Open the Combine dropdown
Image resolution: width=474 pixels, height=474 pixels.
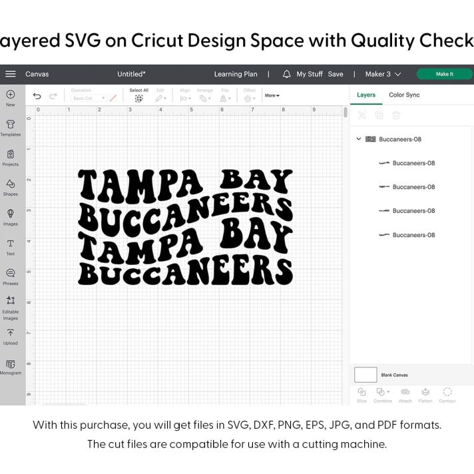tap(383, 395)
